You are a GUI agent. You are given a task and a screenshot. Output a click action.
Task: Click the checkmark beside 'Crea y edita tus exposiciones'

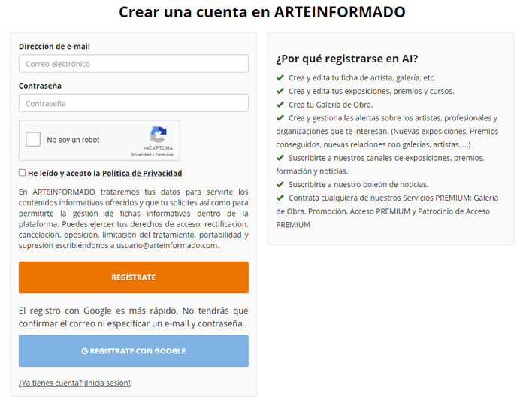280,91
